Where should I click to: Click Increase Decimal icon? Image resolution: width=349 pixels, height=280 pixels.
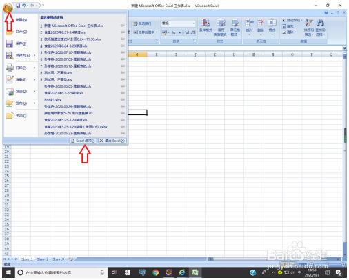tap(187, 33)
